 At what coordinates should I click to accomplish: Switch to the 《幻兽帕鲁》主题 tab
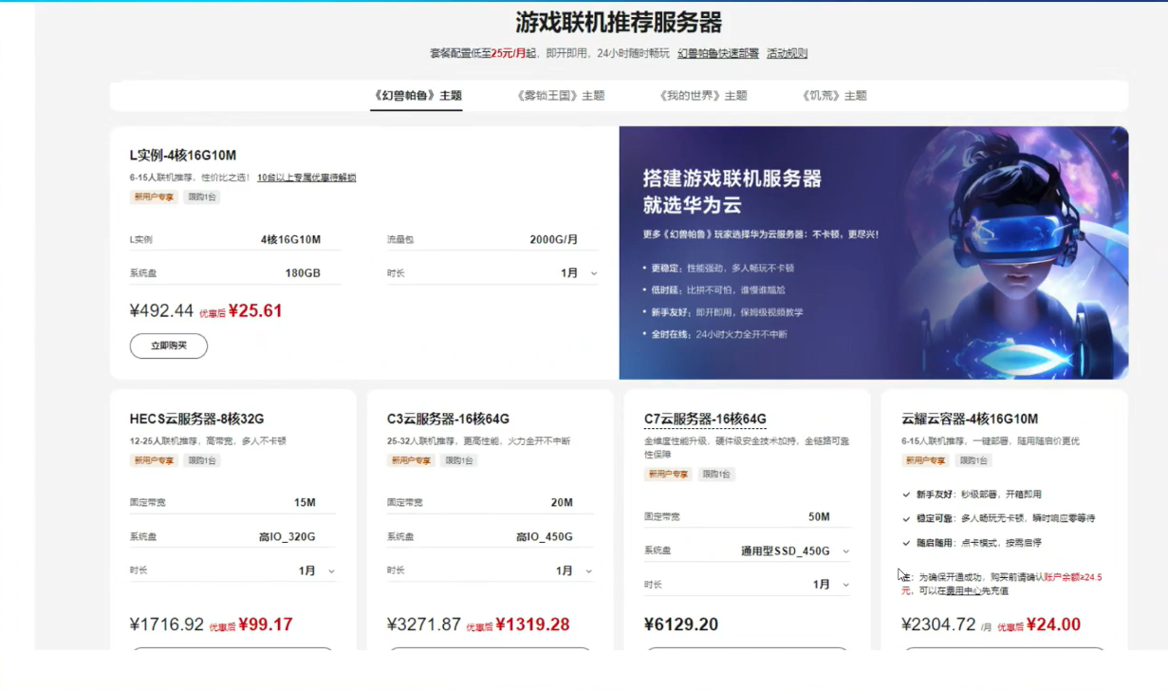tap(417, 96)
